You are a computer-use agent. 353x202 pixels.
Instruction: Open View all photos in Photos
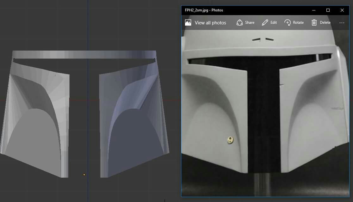point(206,22)
